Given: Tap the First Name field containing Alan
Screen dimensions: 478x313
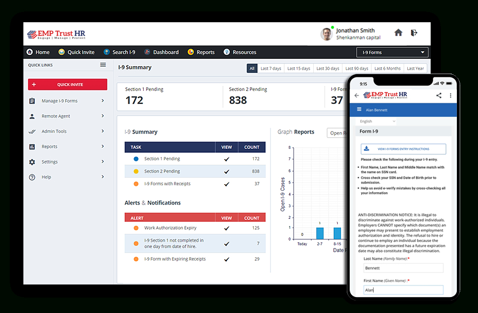Looking at the screenshot, I should [x=403, y=290].
